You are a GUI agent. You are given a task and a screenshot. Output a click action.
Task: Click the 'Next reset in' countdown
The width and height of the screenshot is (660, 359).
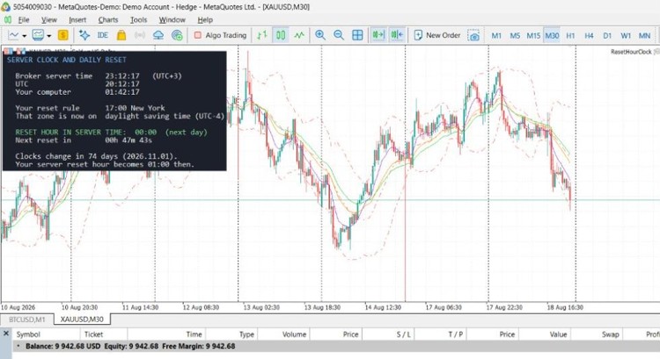(x=84, y=140)
